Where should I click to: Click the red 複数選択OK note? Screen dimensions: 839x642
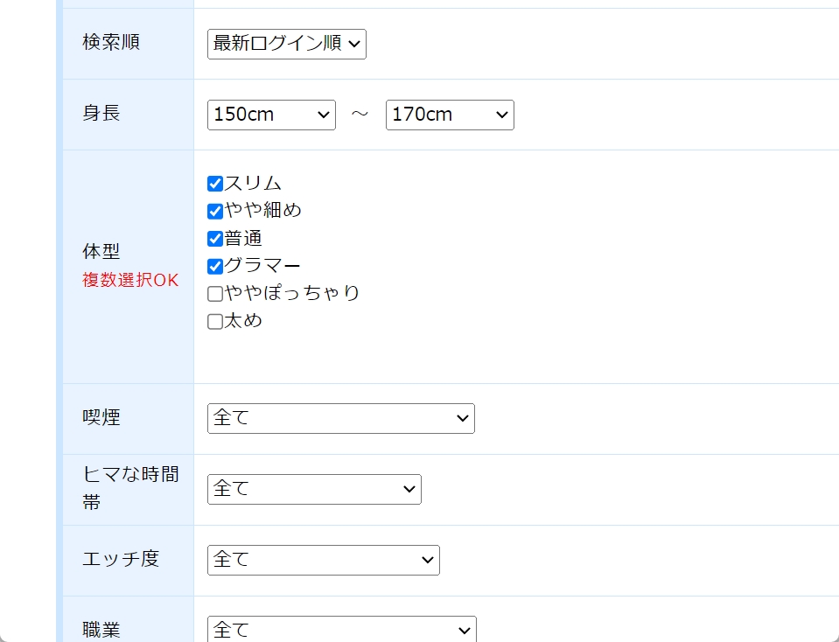click(x=130, y=280)
